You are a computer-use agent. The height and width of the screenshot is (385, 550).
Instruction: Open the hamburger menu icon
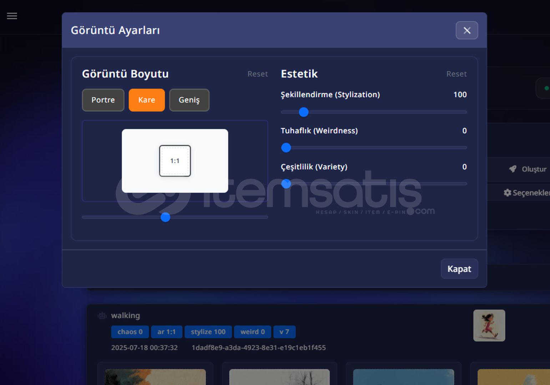point(12,16)
